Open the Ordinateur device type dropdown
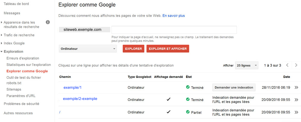 point(88,49)
